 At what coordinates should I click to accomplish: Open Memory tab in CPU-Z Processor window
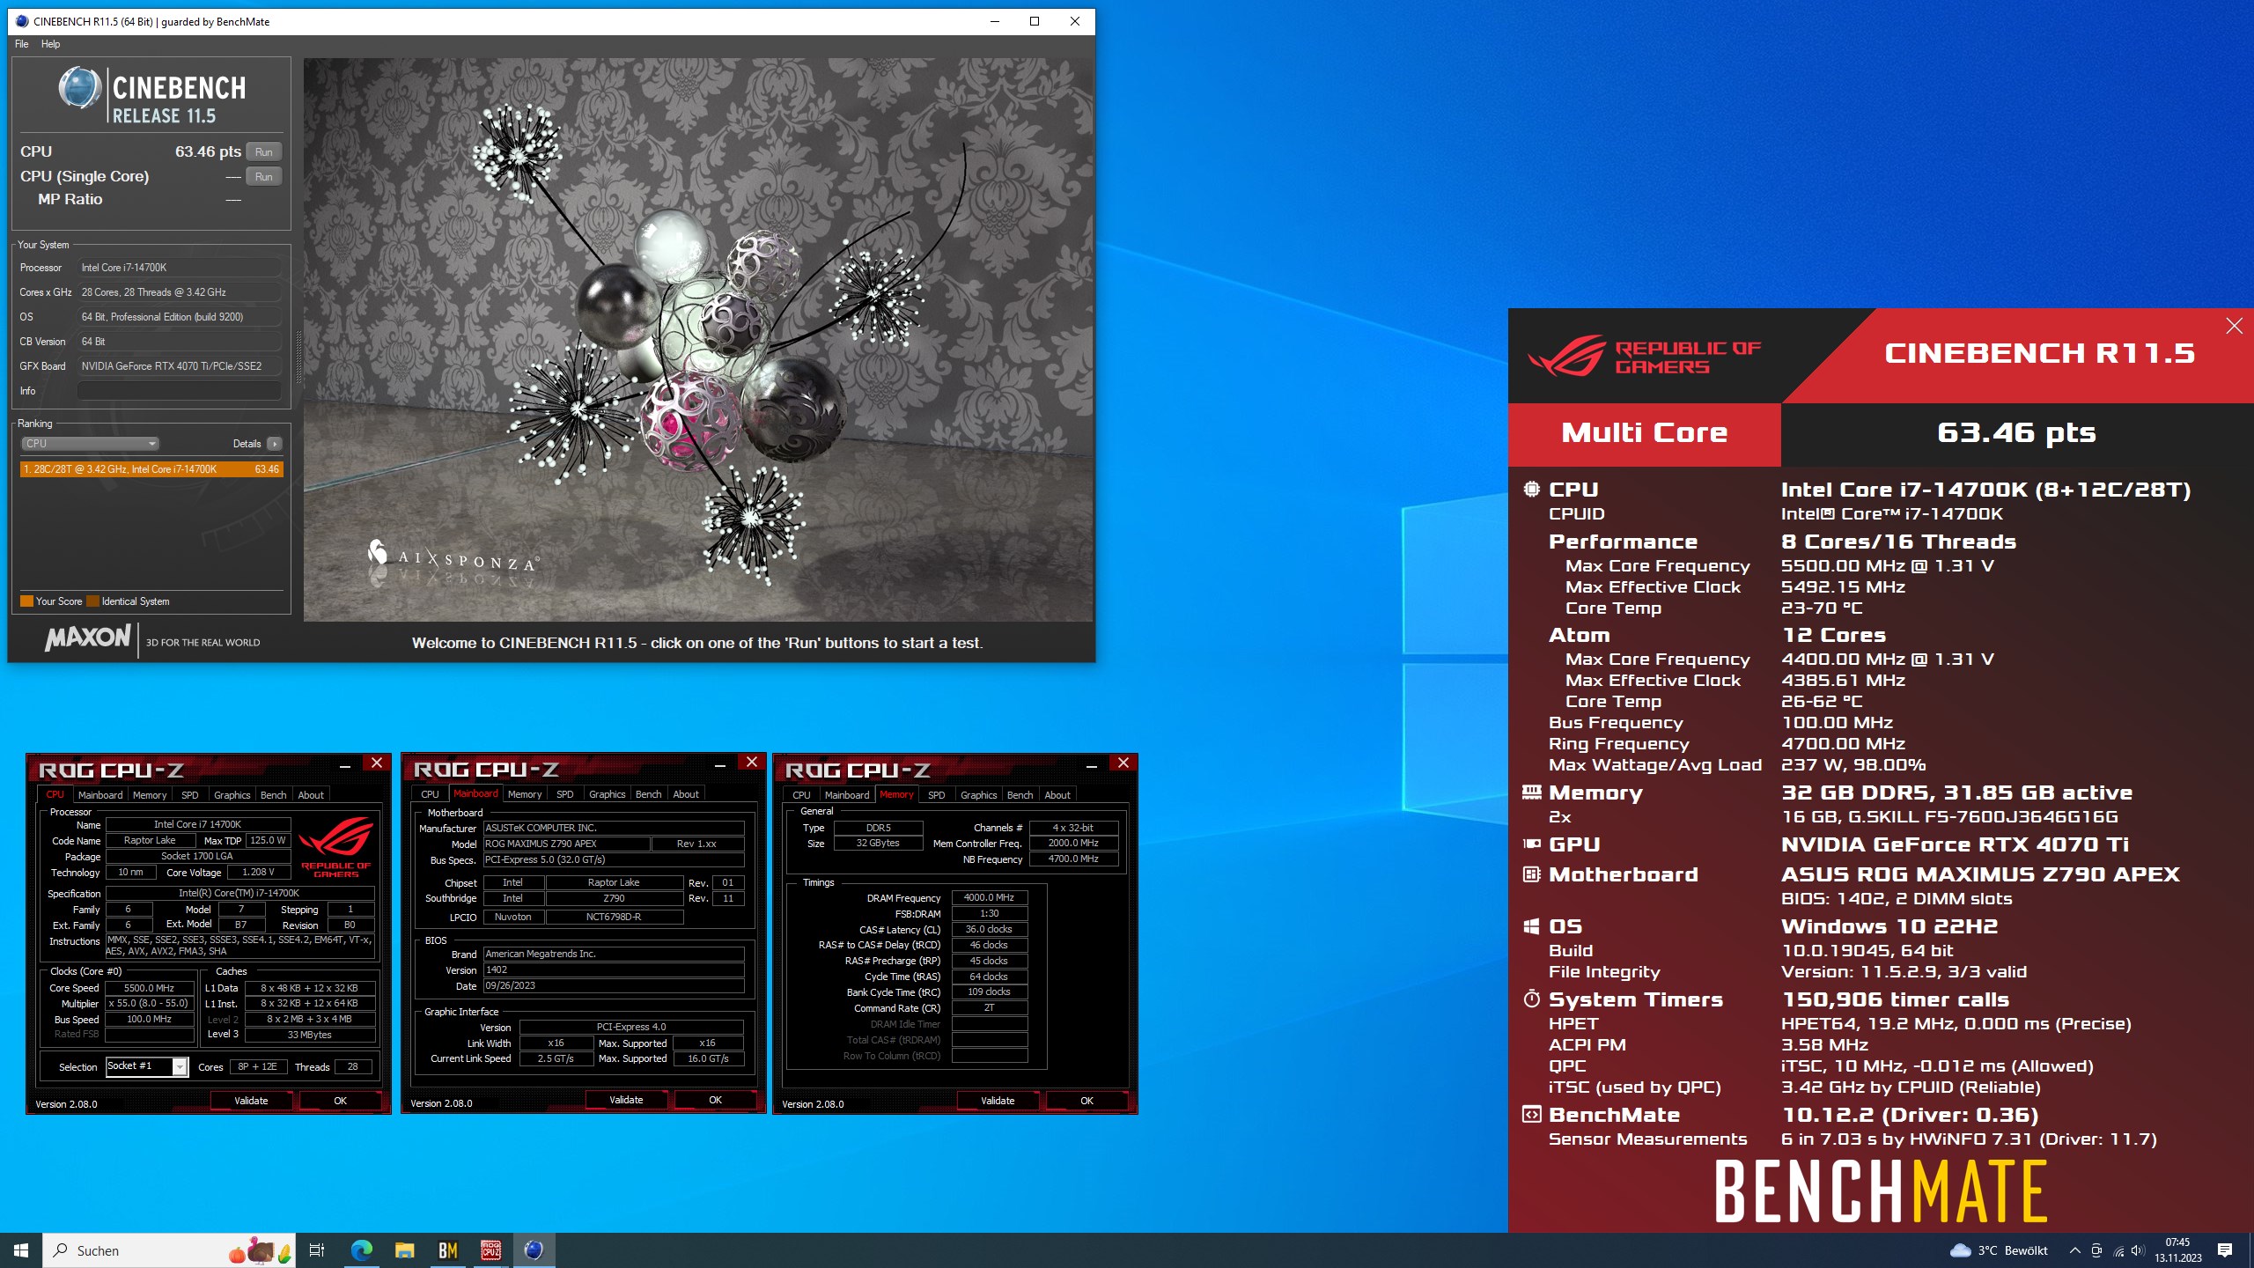point(150,795)
